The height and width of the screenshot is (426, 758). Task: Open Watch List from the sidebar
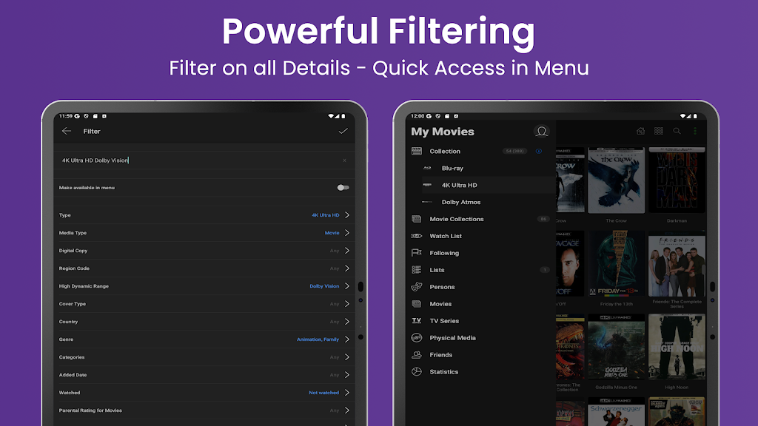click(x=446, y=236)
